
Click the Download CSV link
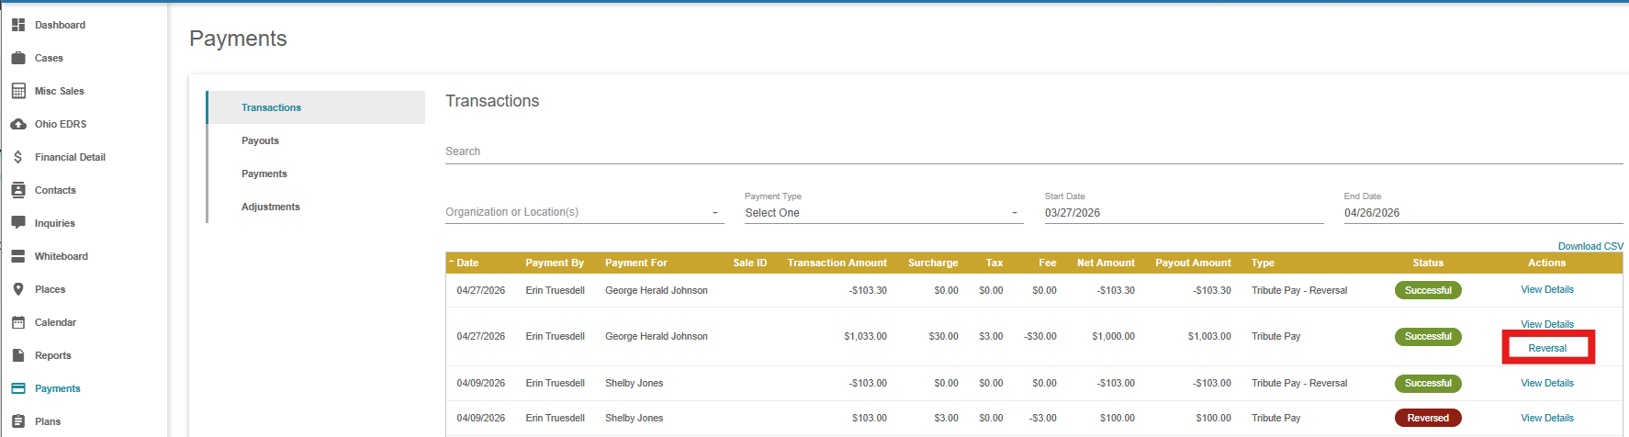[x=1590, y=246]
